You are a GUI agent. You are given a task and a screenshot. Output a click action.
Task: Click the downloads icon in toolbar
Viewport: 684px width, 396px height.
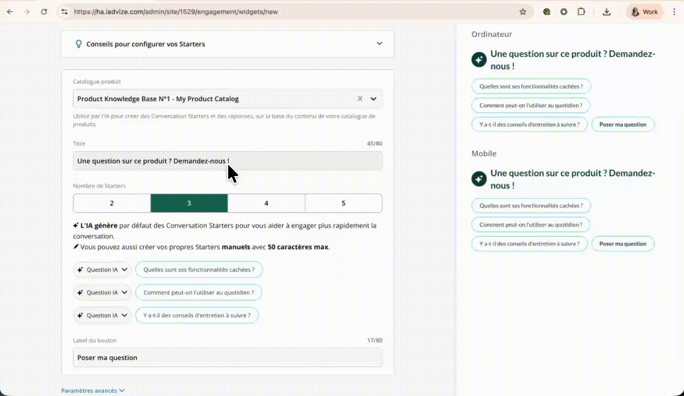tap(606, 12)
